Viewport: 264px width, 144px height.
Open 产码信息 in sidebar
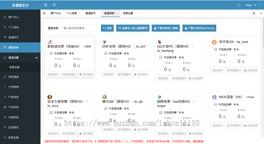(x=20, y=97)
